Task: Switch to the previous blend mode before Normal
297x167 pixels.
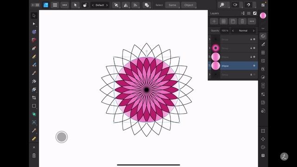Action: (x=233, y=31)
